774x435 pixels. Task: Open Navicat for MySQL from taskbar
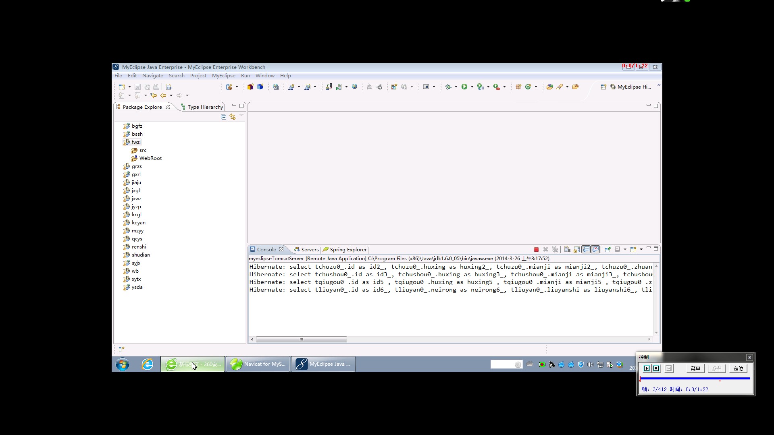[x=258, y=364]
